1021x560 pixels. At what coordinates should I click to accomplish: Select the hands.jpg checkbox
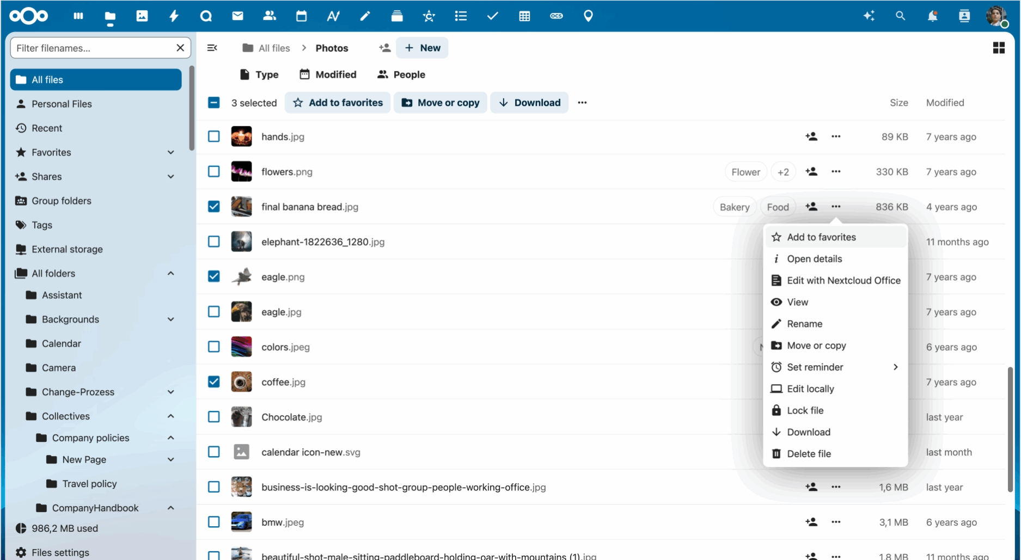pos(214,137)
